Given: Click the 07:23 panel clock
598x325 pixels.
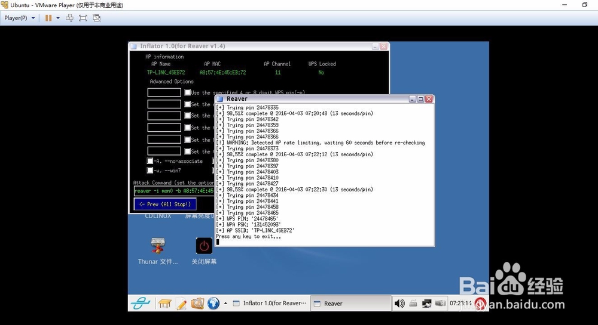Looking at the screenshot, I should [460, 304].
